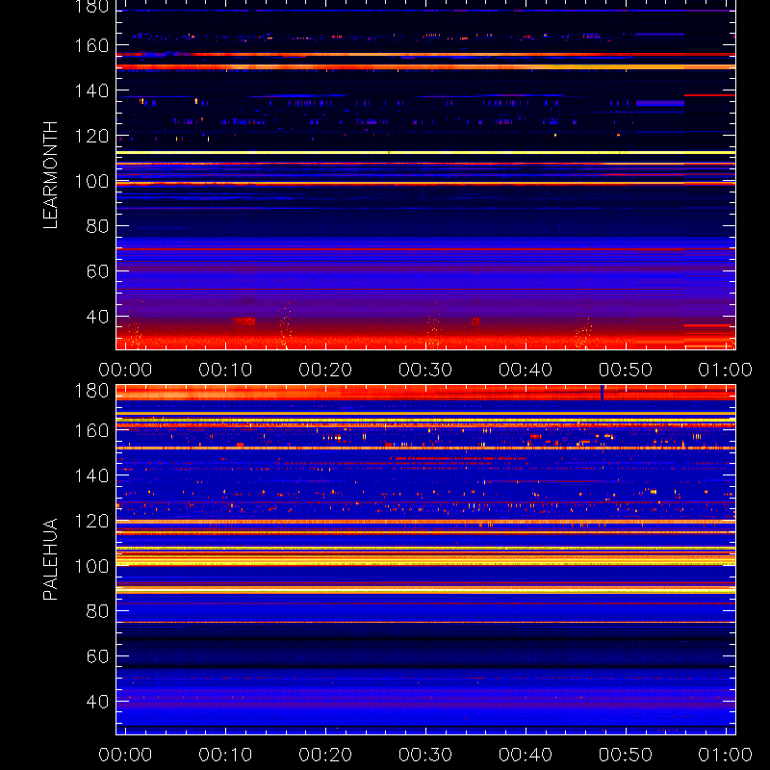Select the 60 tick label on Learmonth plot
770x770 pixels.
click(x=97, y=271)
